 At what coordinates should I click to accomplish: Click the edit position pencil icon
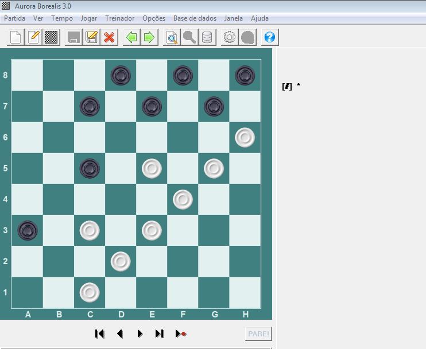click(33, 37)
